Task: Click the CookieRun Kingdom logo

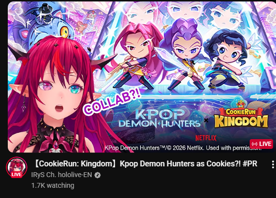Action: (241, 115)
